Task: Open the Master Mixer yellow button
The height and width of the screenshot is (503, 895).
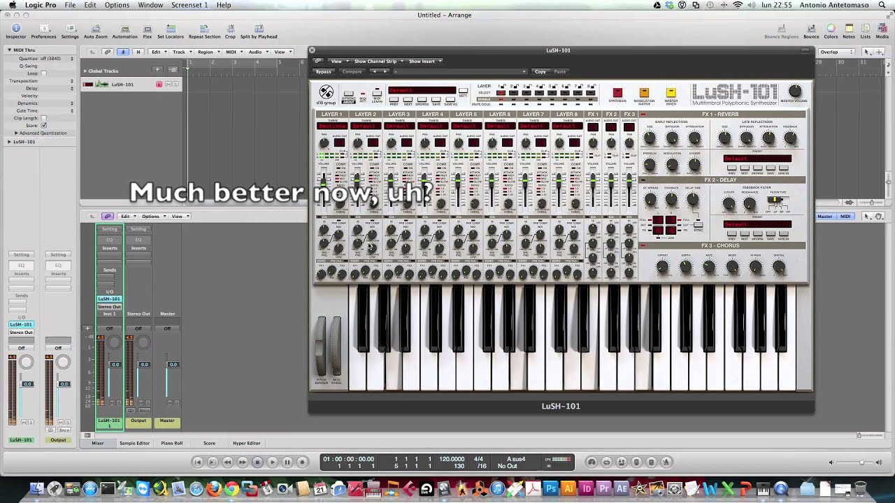Action: coord(671,93)
